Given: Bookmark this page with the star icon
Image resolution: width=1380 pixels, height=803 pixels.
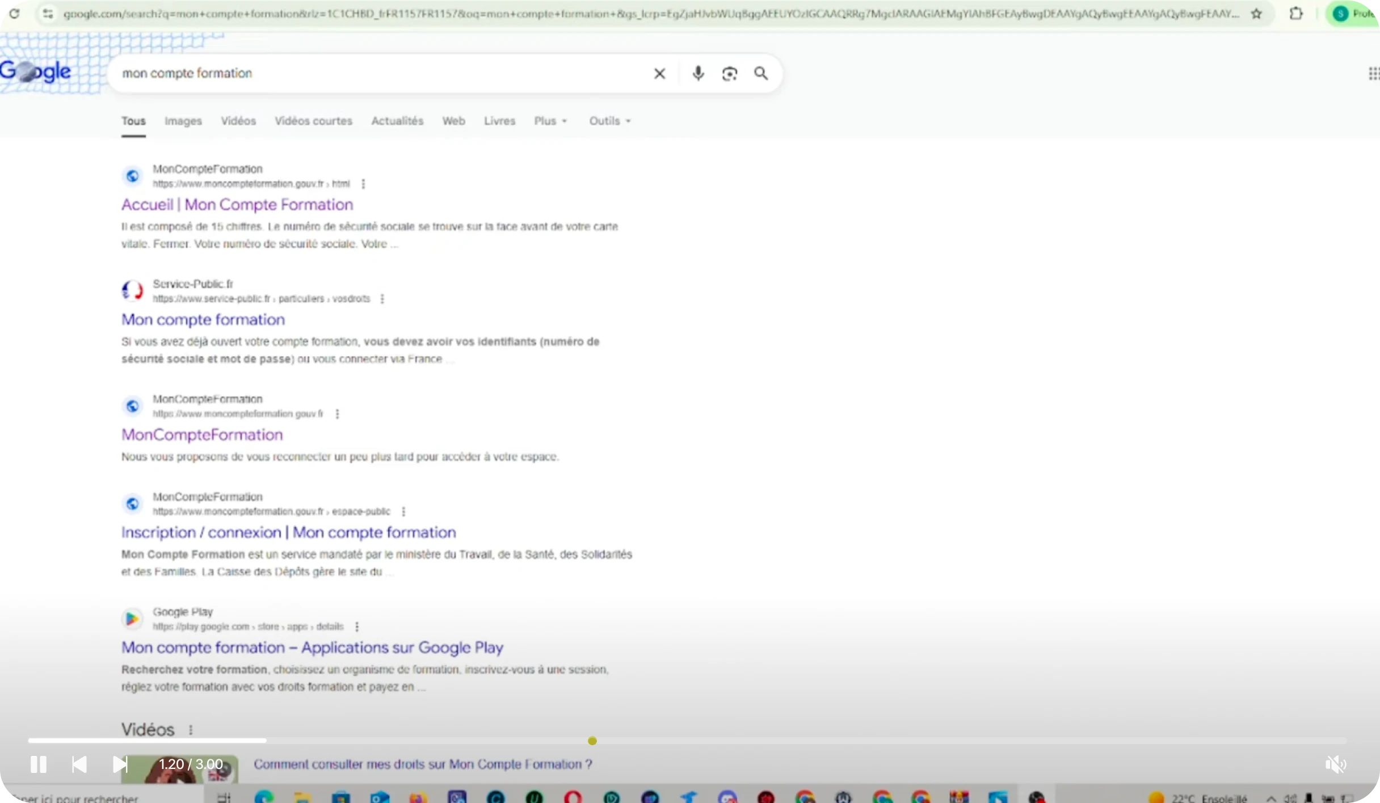Looking at the screenshot, I should pos(1256,14).
